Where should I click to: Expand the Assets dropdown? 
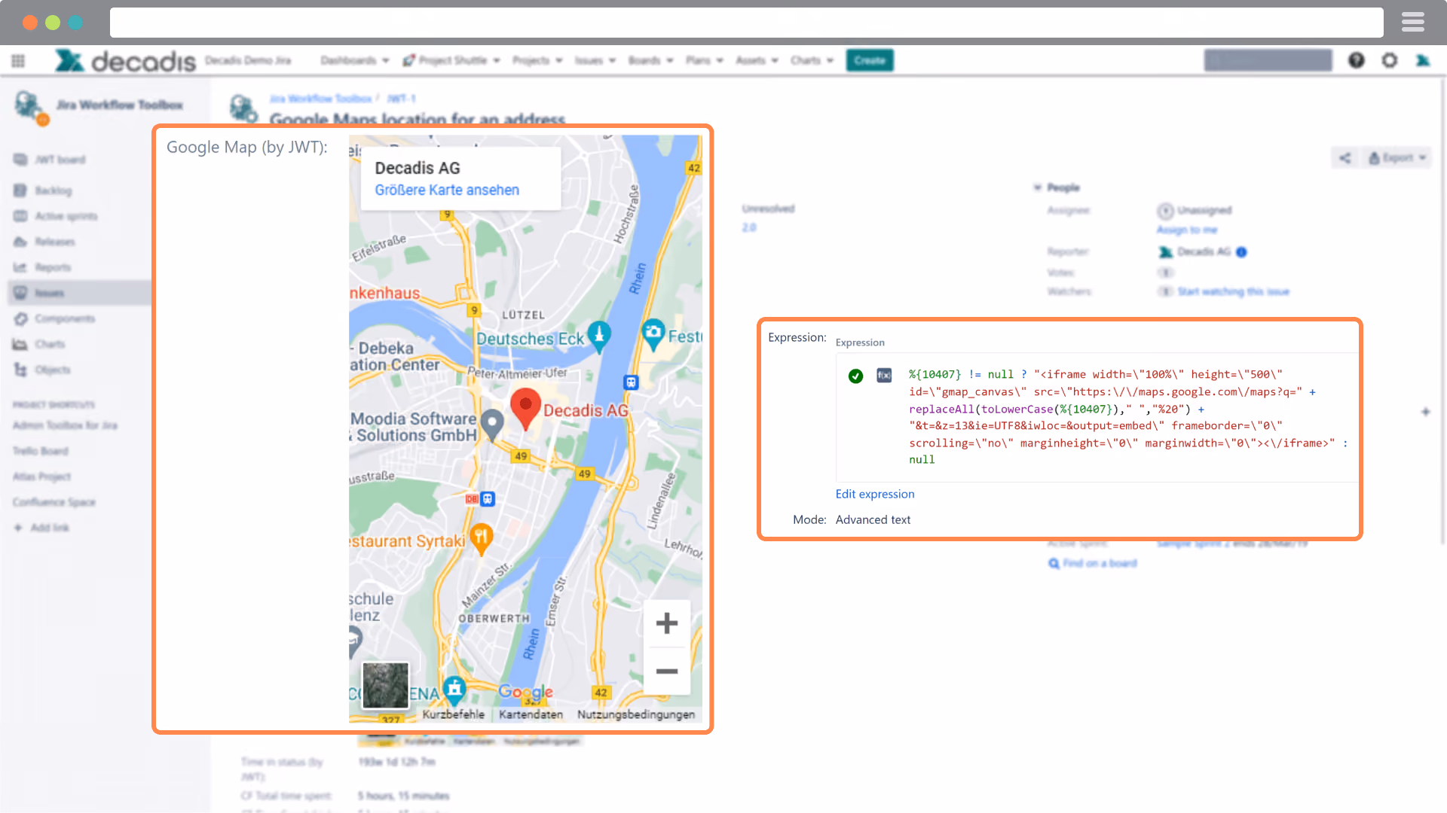coord(757,60)
